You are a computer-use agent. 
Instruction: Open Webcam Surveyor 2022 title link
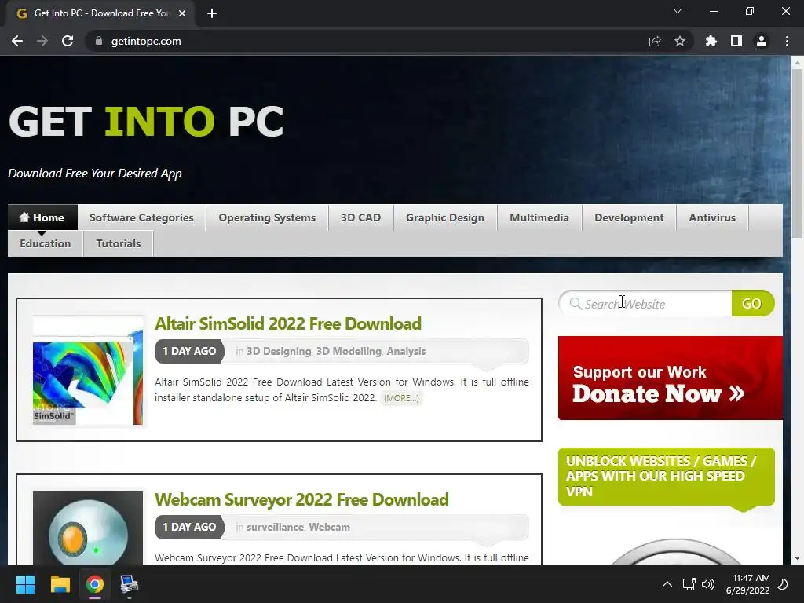tap(301, 499)
